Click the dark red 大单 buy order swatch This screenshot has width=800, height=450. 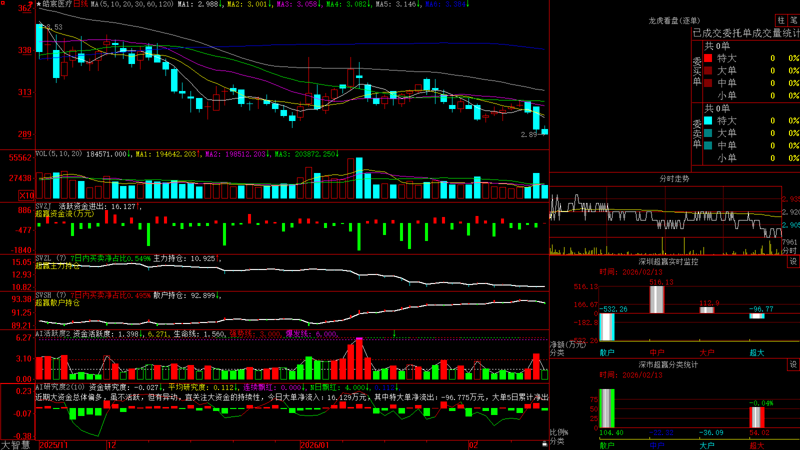(708, 70)
